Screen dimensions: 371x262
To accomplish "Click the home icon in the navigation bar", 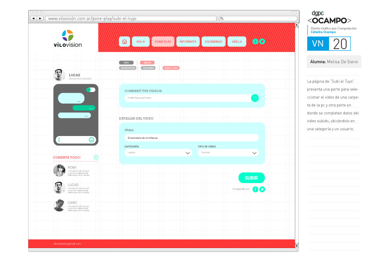I will (x=124, y=41).
